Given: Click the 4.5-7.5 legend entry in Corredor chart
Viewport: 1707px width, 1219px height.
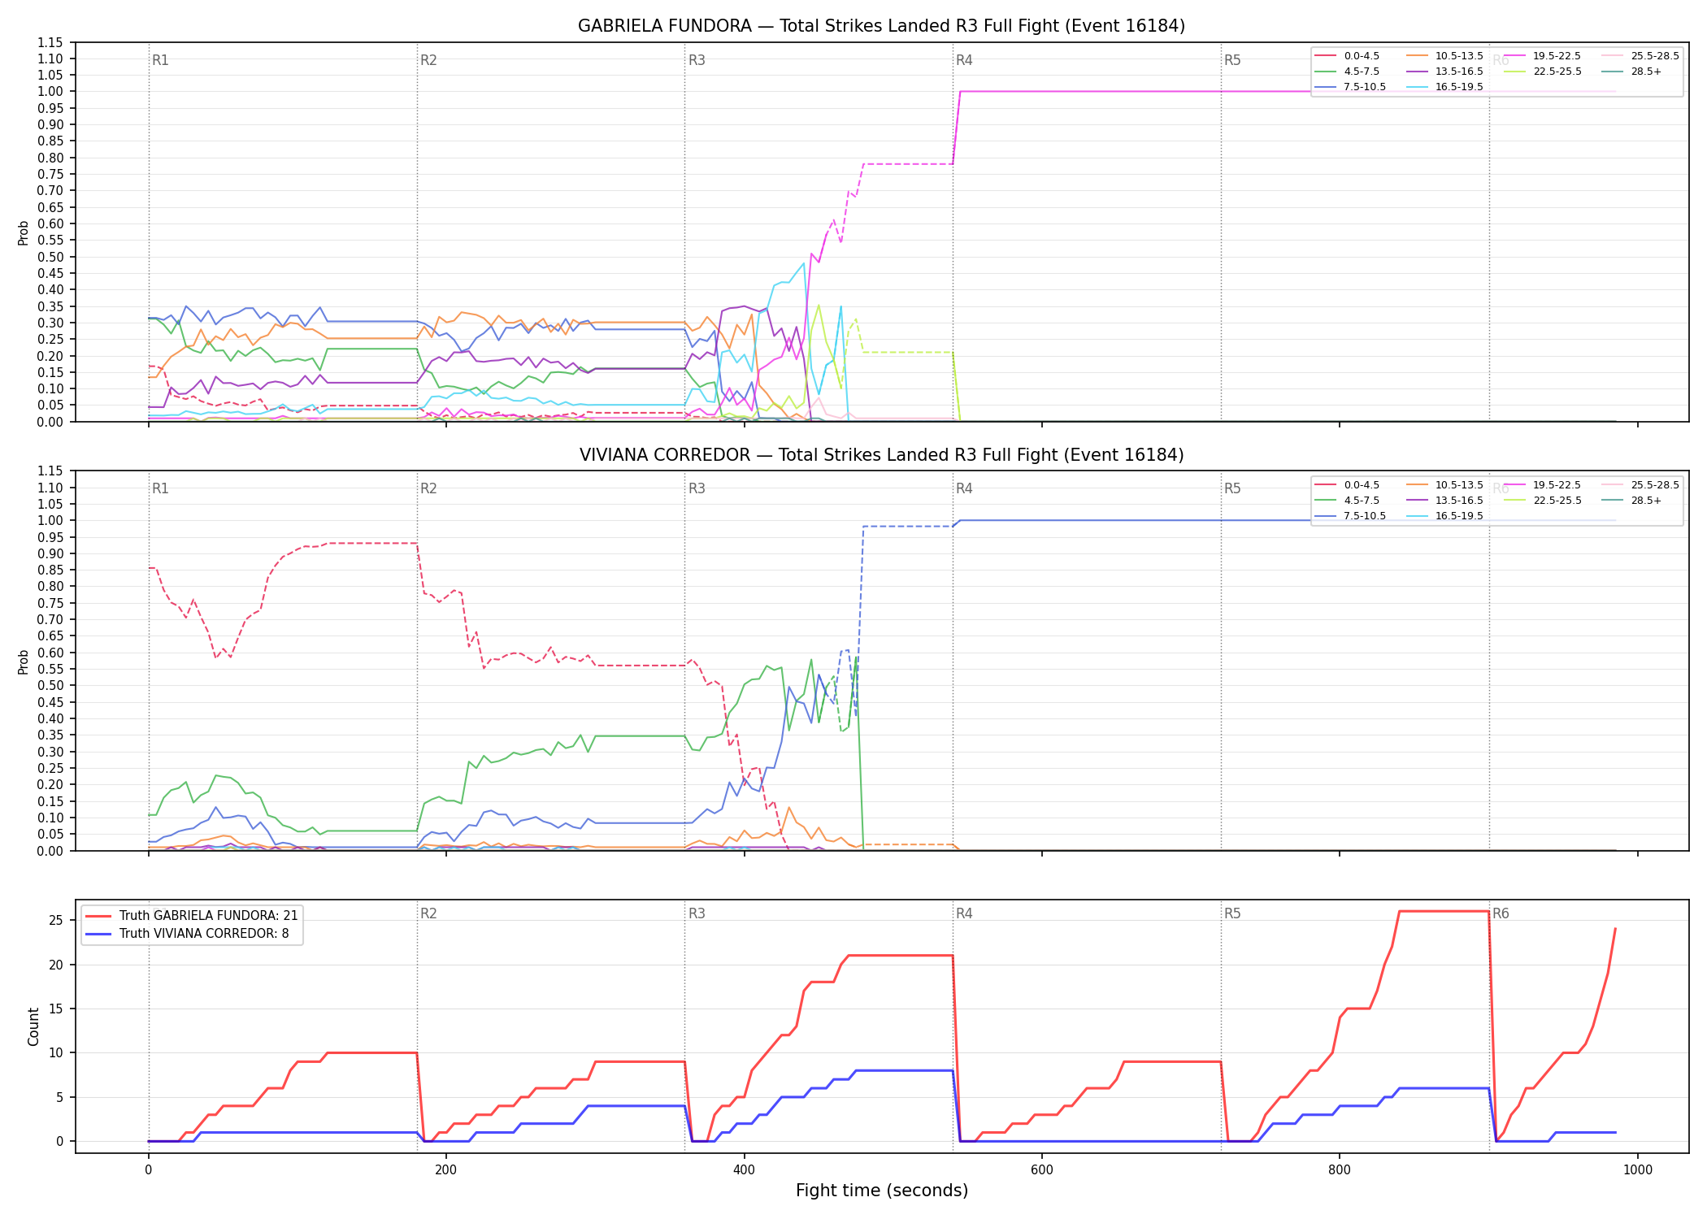Looking at the screenshot, I should coord(1347,501).
